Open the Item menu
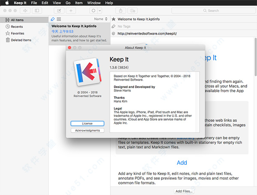 (x=79, y=3)
